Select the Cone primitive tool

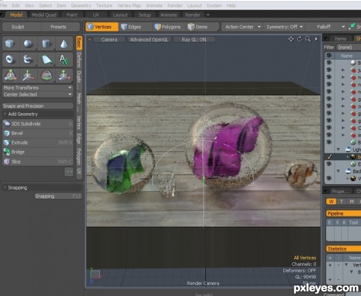coord(64,44)
